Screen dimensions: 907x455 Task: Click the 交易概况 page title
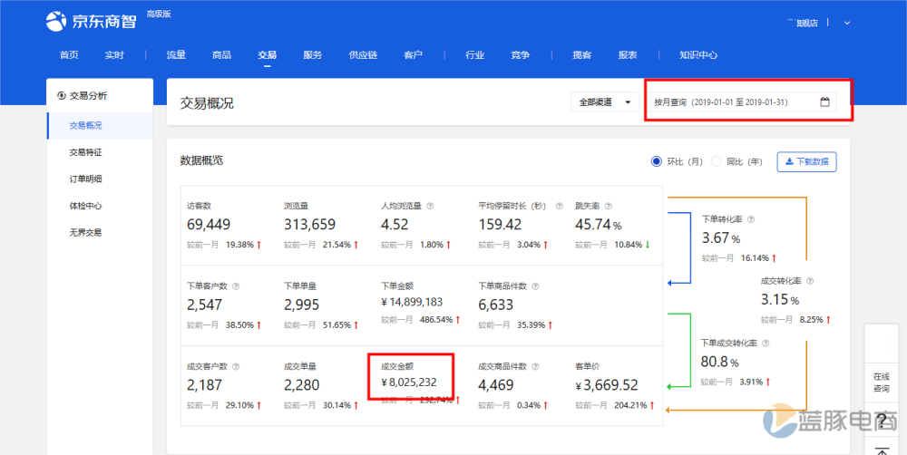(x=207, y=103)
